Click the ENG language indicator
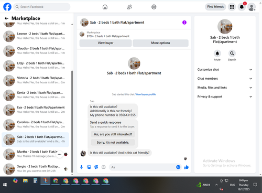This screenshot has width=262, height=193. pyautogui.click(x=232, y=185)
